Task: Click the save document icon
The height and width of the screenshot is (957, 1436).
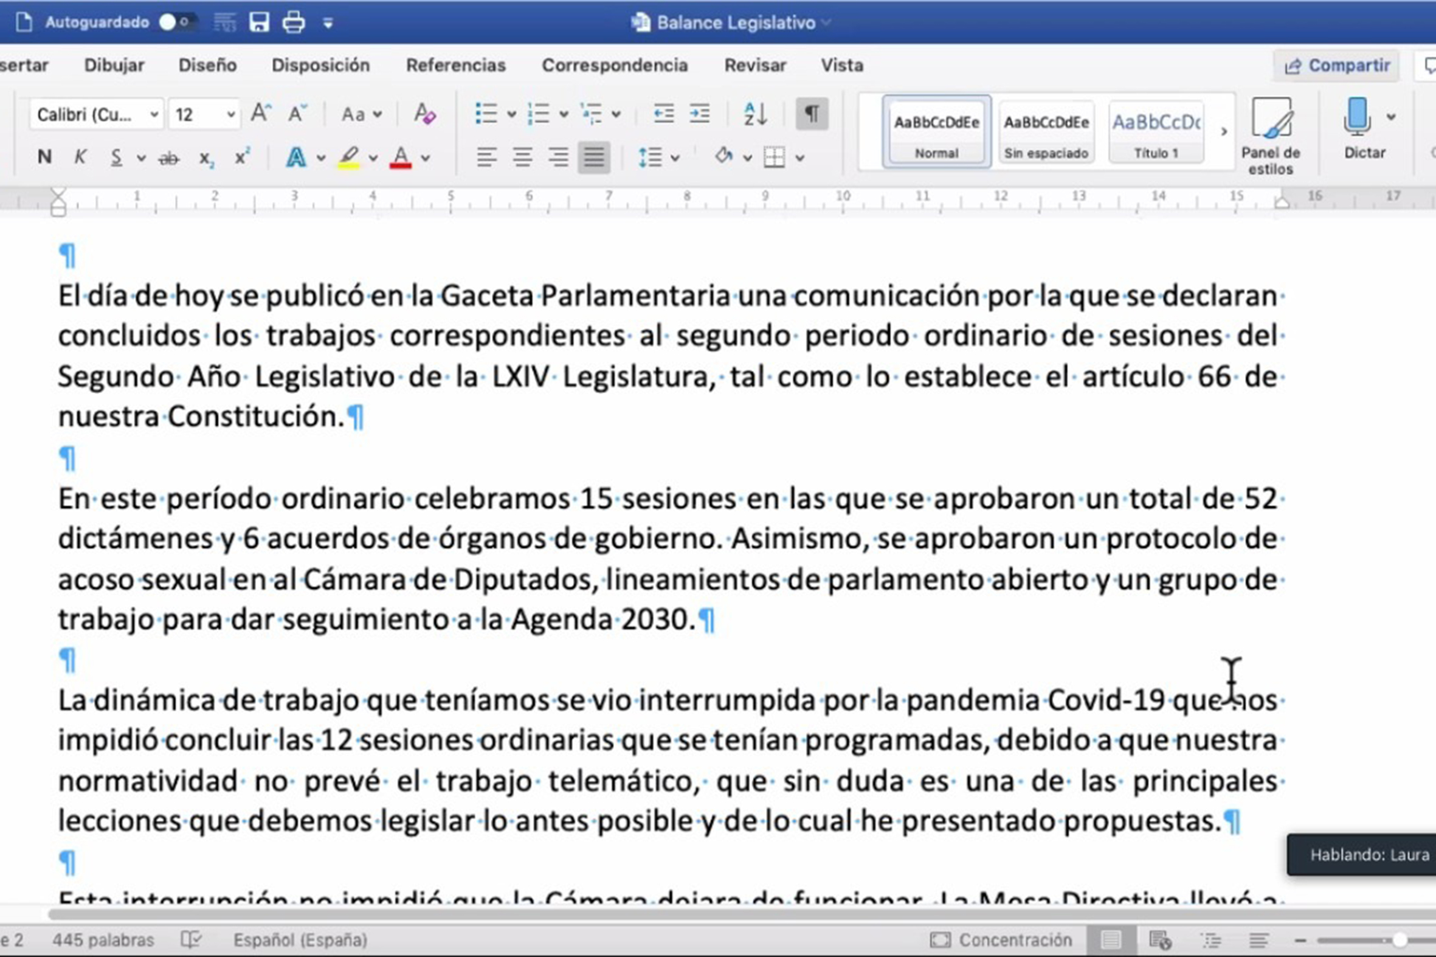Action: [259, 22]
